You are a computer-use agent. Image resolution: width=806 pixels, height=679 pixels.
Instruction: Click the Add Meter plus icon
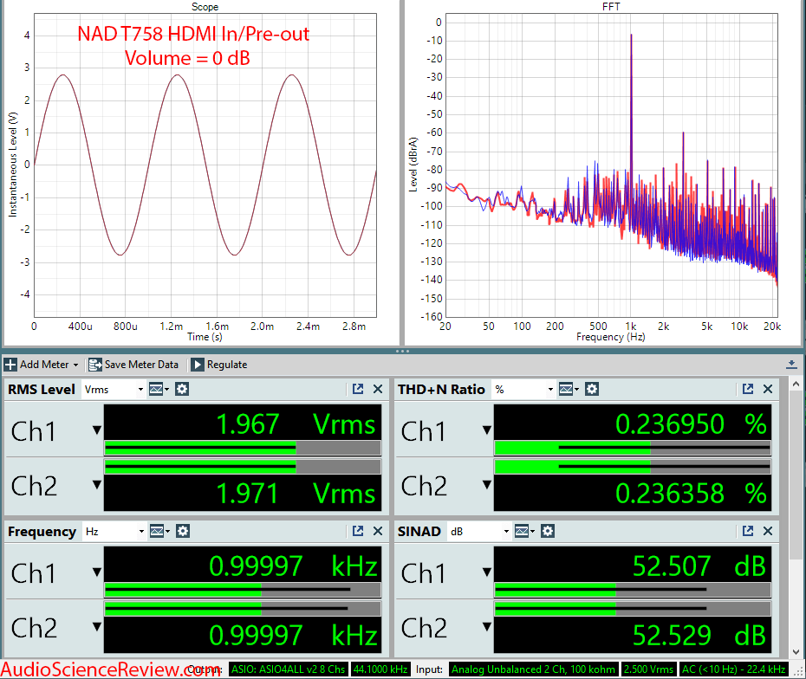click(x=10, y=365)
